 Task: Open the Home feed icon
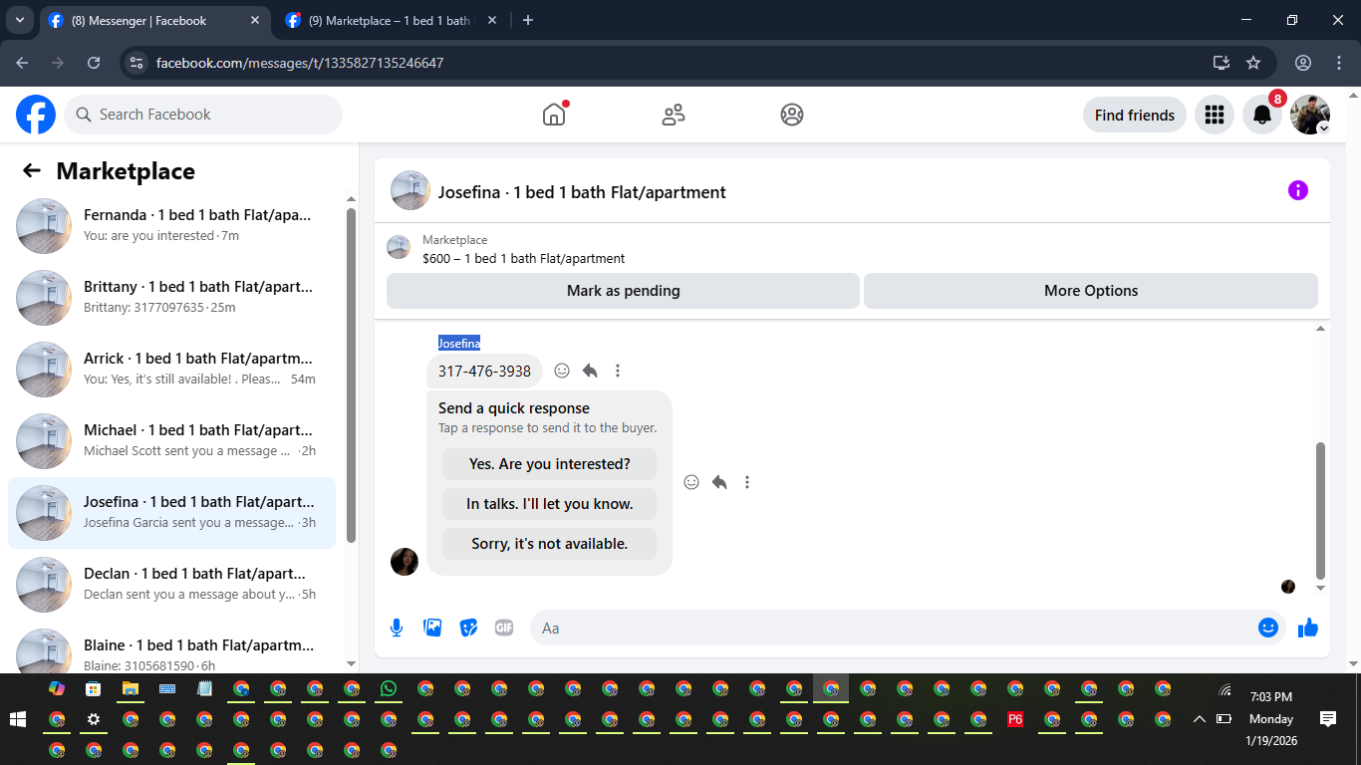(x=554, y=115)
